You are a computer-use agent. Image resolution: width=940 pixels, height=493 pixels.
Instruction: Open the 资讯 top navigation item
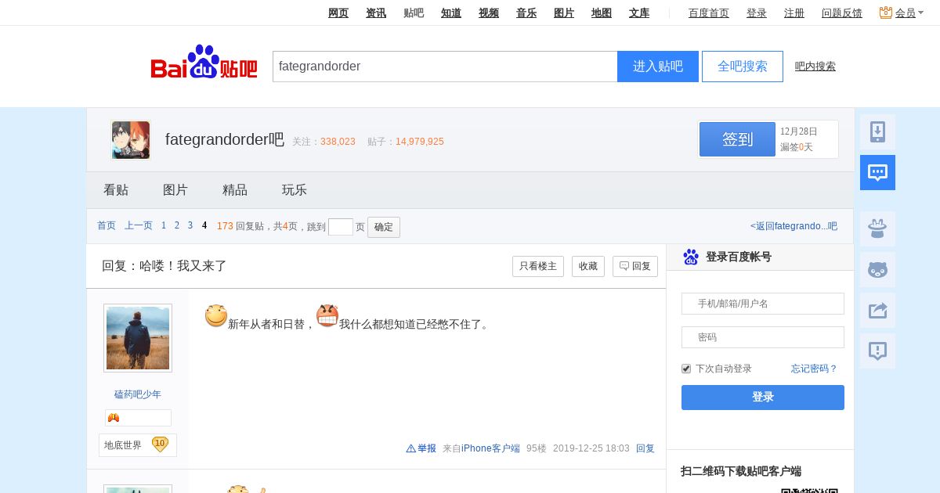376,13
